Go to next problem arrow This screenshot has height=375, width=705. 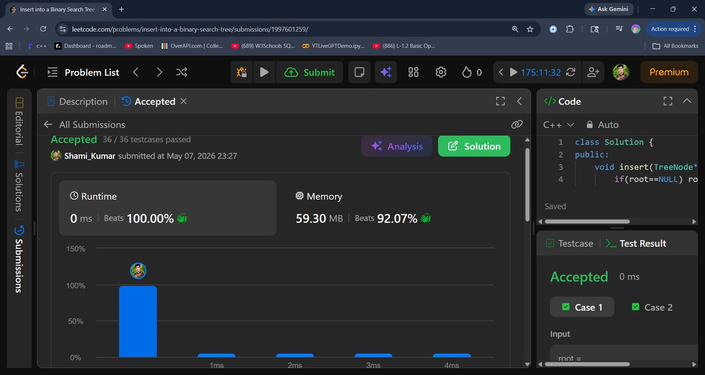pos(159,72)
